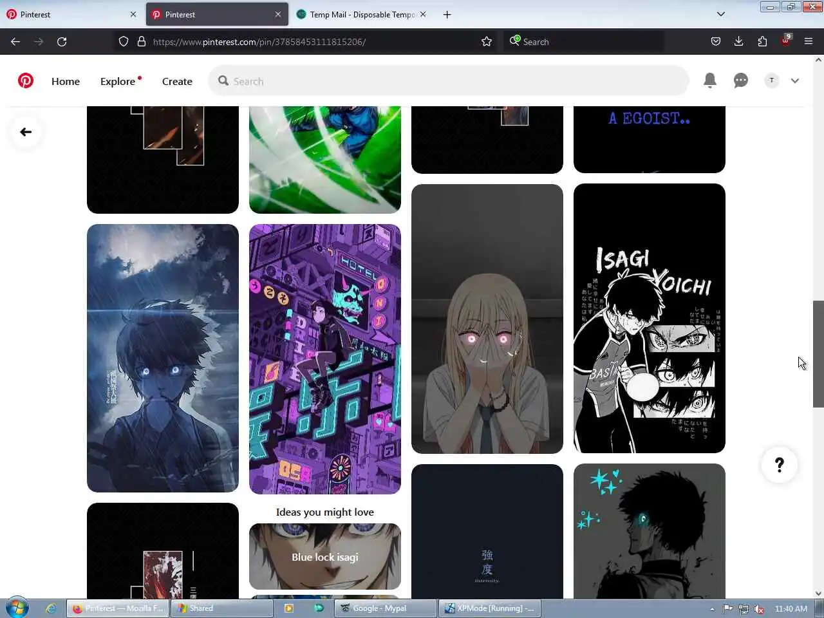
Task: Go back with the Pinterest arrow button
Action: click(26, 132)
